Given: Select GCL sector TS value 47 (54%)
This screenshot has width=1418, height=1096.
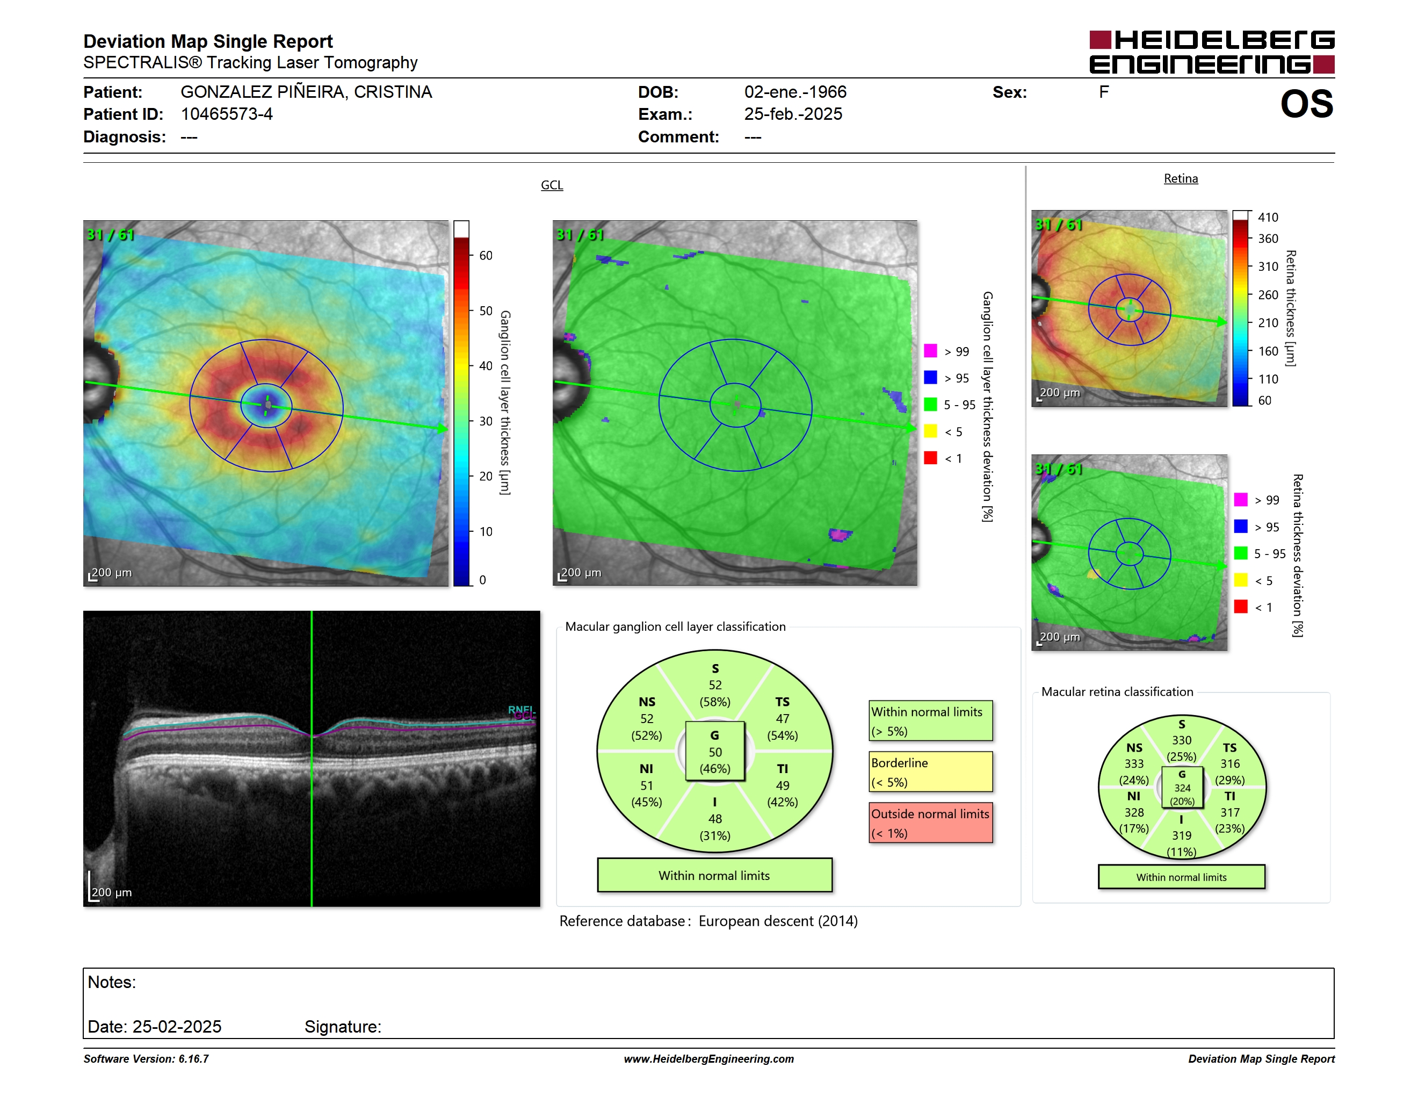Looking at the screenshot, I should click(x=783, y=719).
